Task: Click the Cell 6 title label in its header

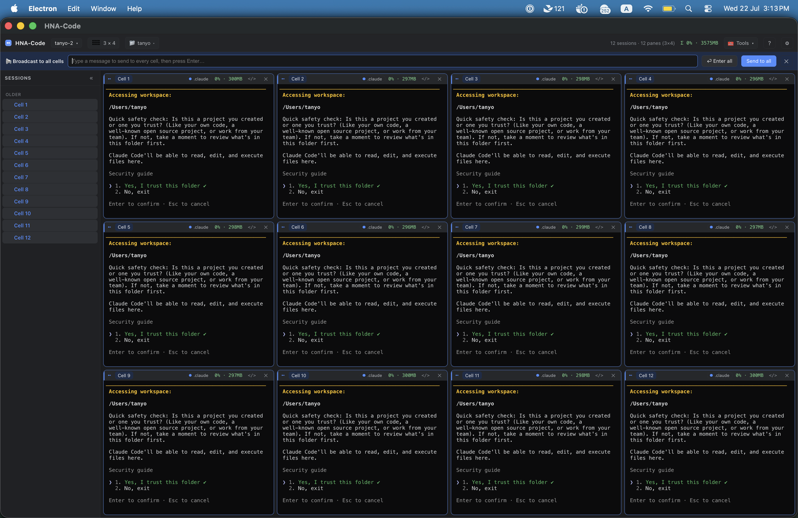Action: [x=297, y=227]
